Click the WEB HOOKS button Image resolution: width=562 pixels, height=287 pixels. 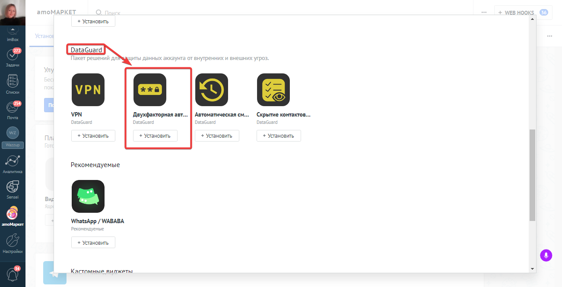[523, 13]
